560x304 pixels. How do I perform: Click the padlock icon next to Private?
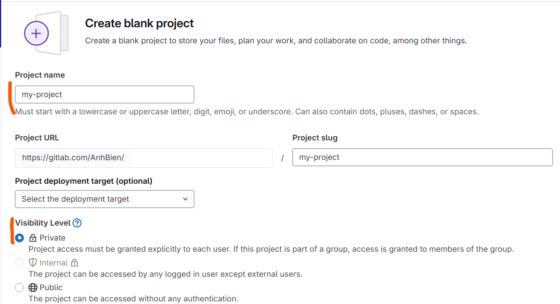(x=33, y=238)
